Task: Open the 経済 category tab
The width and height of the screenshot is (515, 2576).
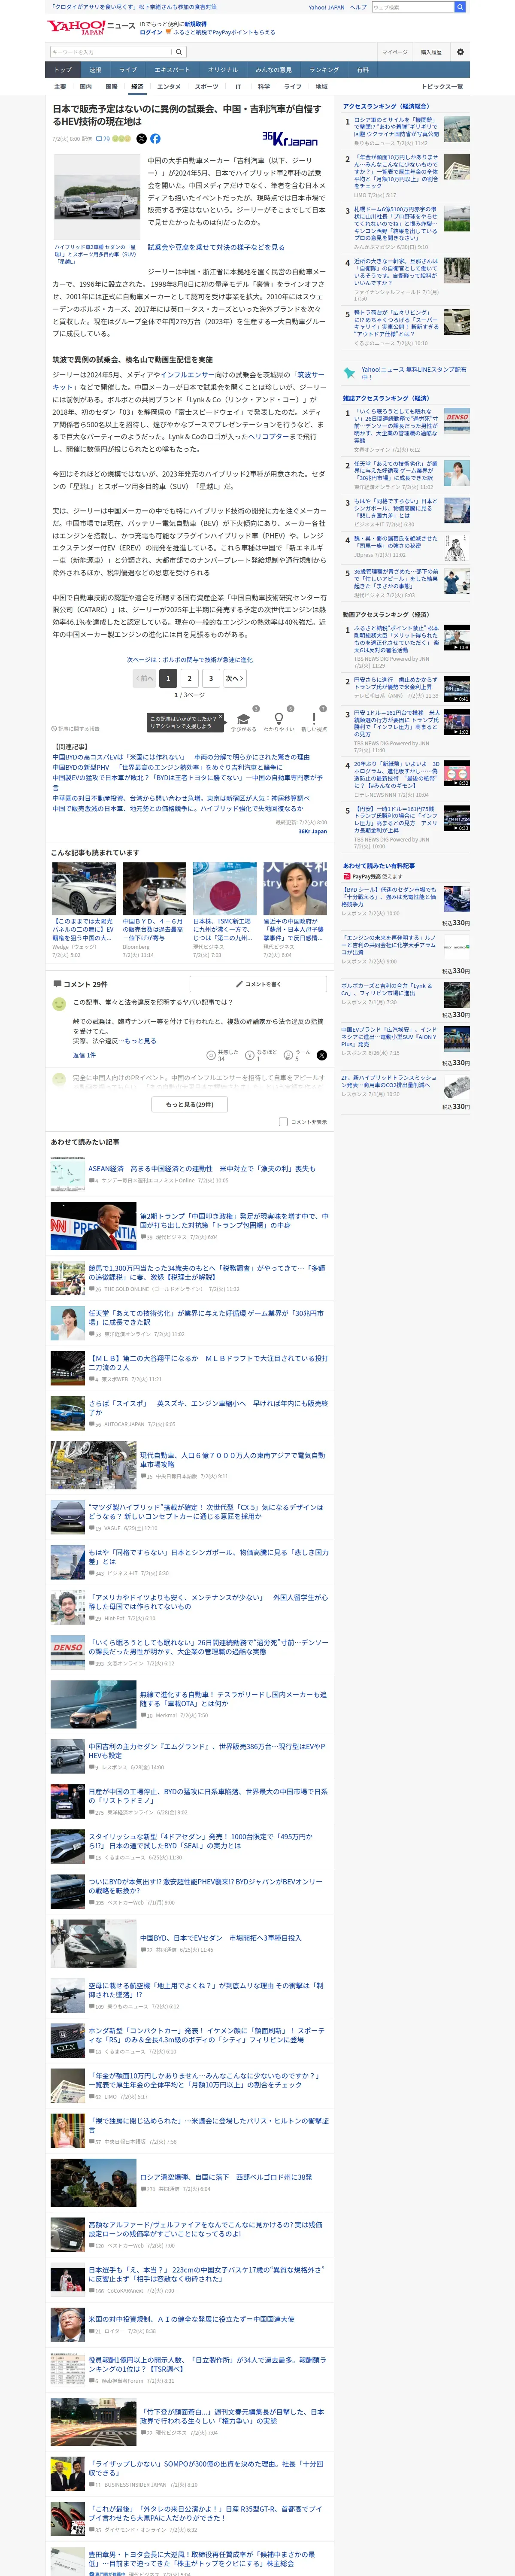Action: (137, 87)
